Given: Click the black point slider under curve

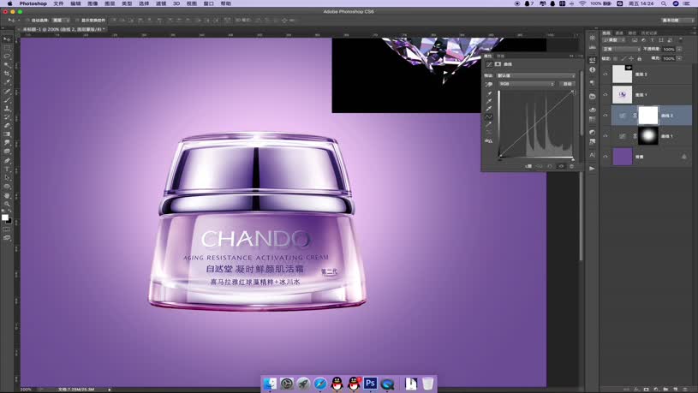Looking at the screenshot, I should click(x=499, y=159).
